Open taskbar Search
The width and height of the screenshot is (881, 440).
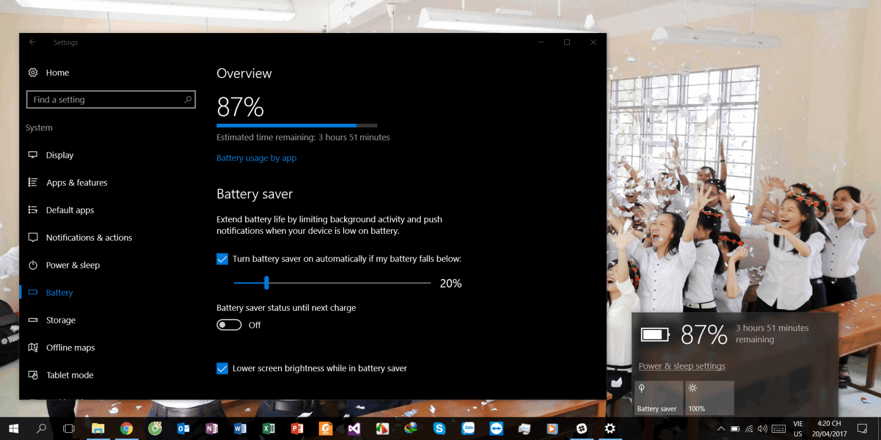pos(41,428)
